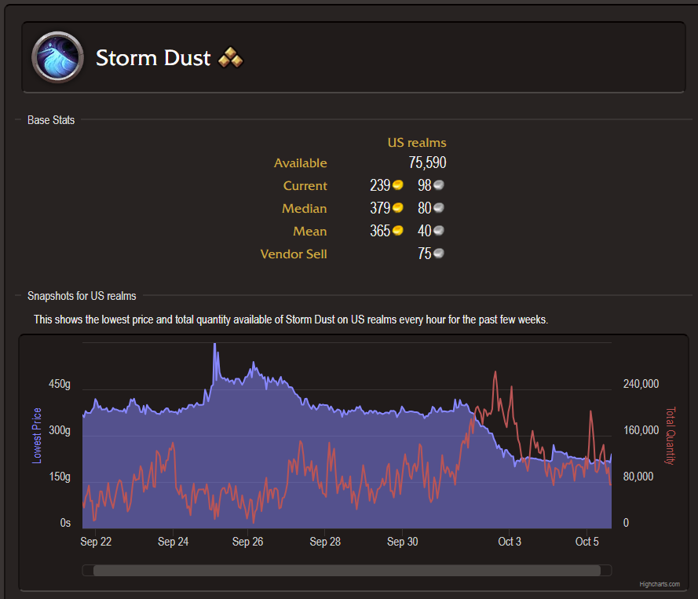Viewport: 698px width, 599px height.
Task: Click the stack icon beside Storm Dust title
Action: 230,57
